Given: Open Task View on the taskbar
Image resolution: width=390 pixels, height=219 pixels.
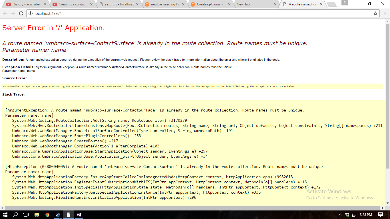Looking at the screenshot, I should tap(26, 215).
